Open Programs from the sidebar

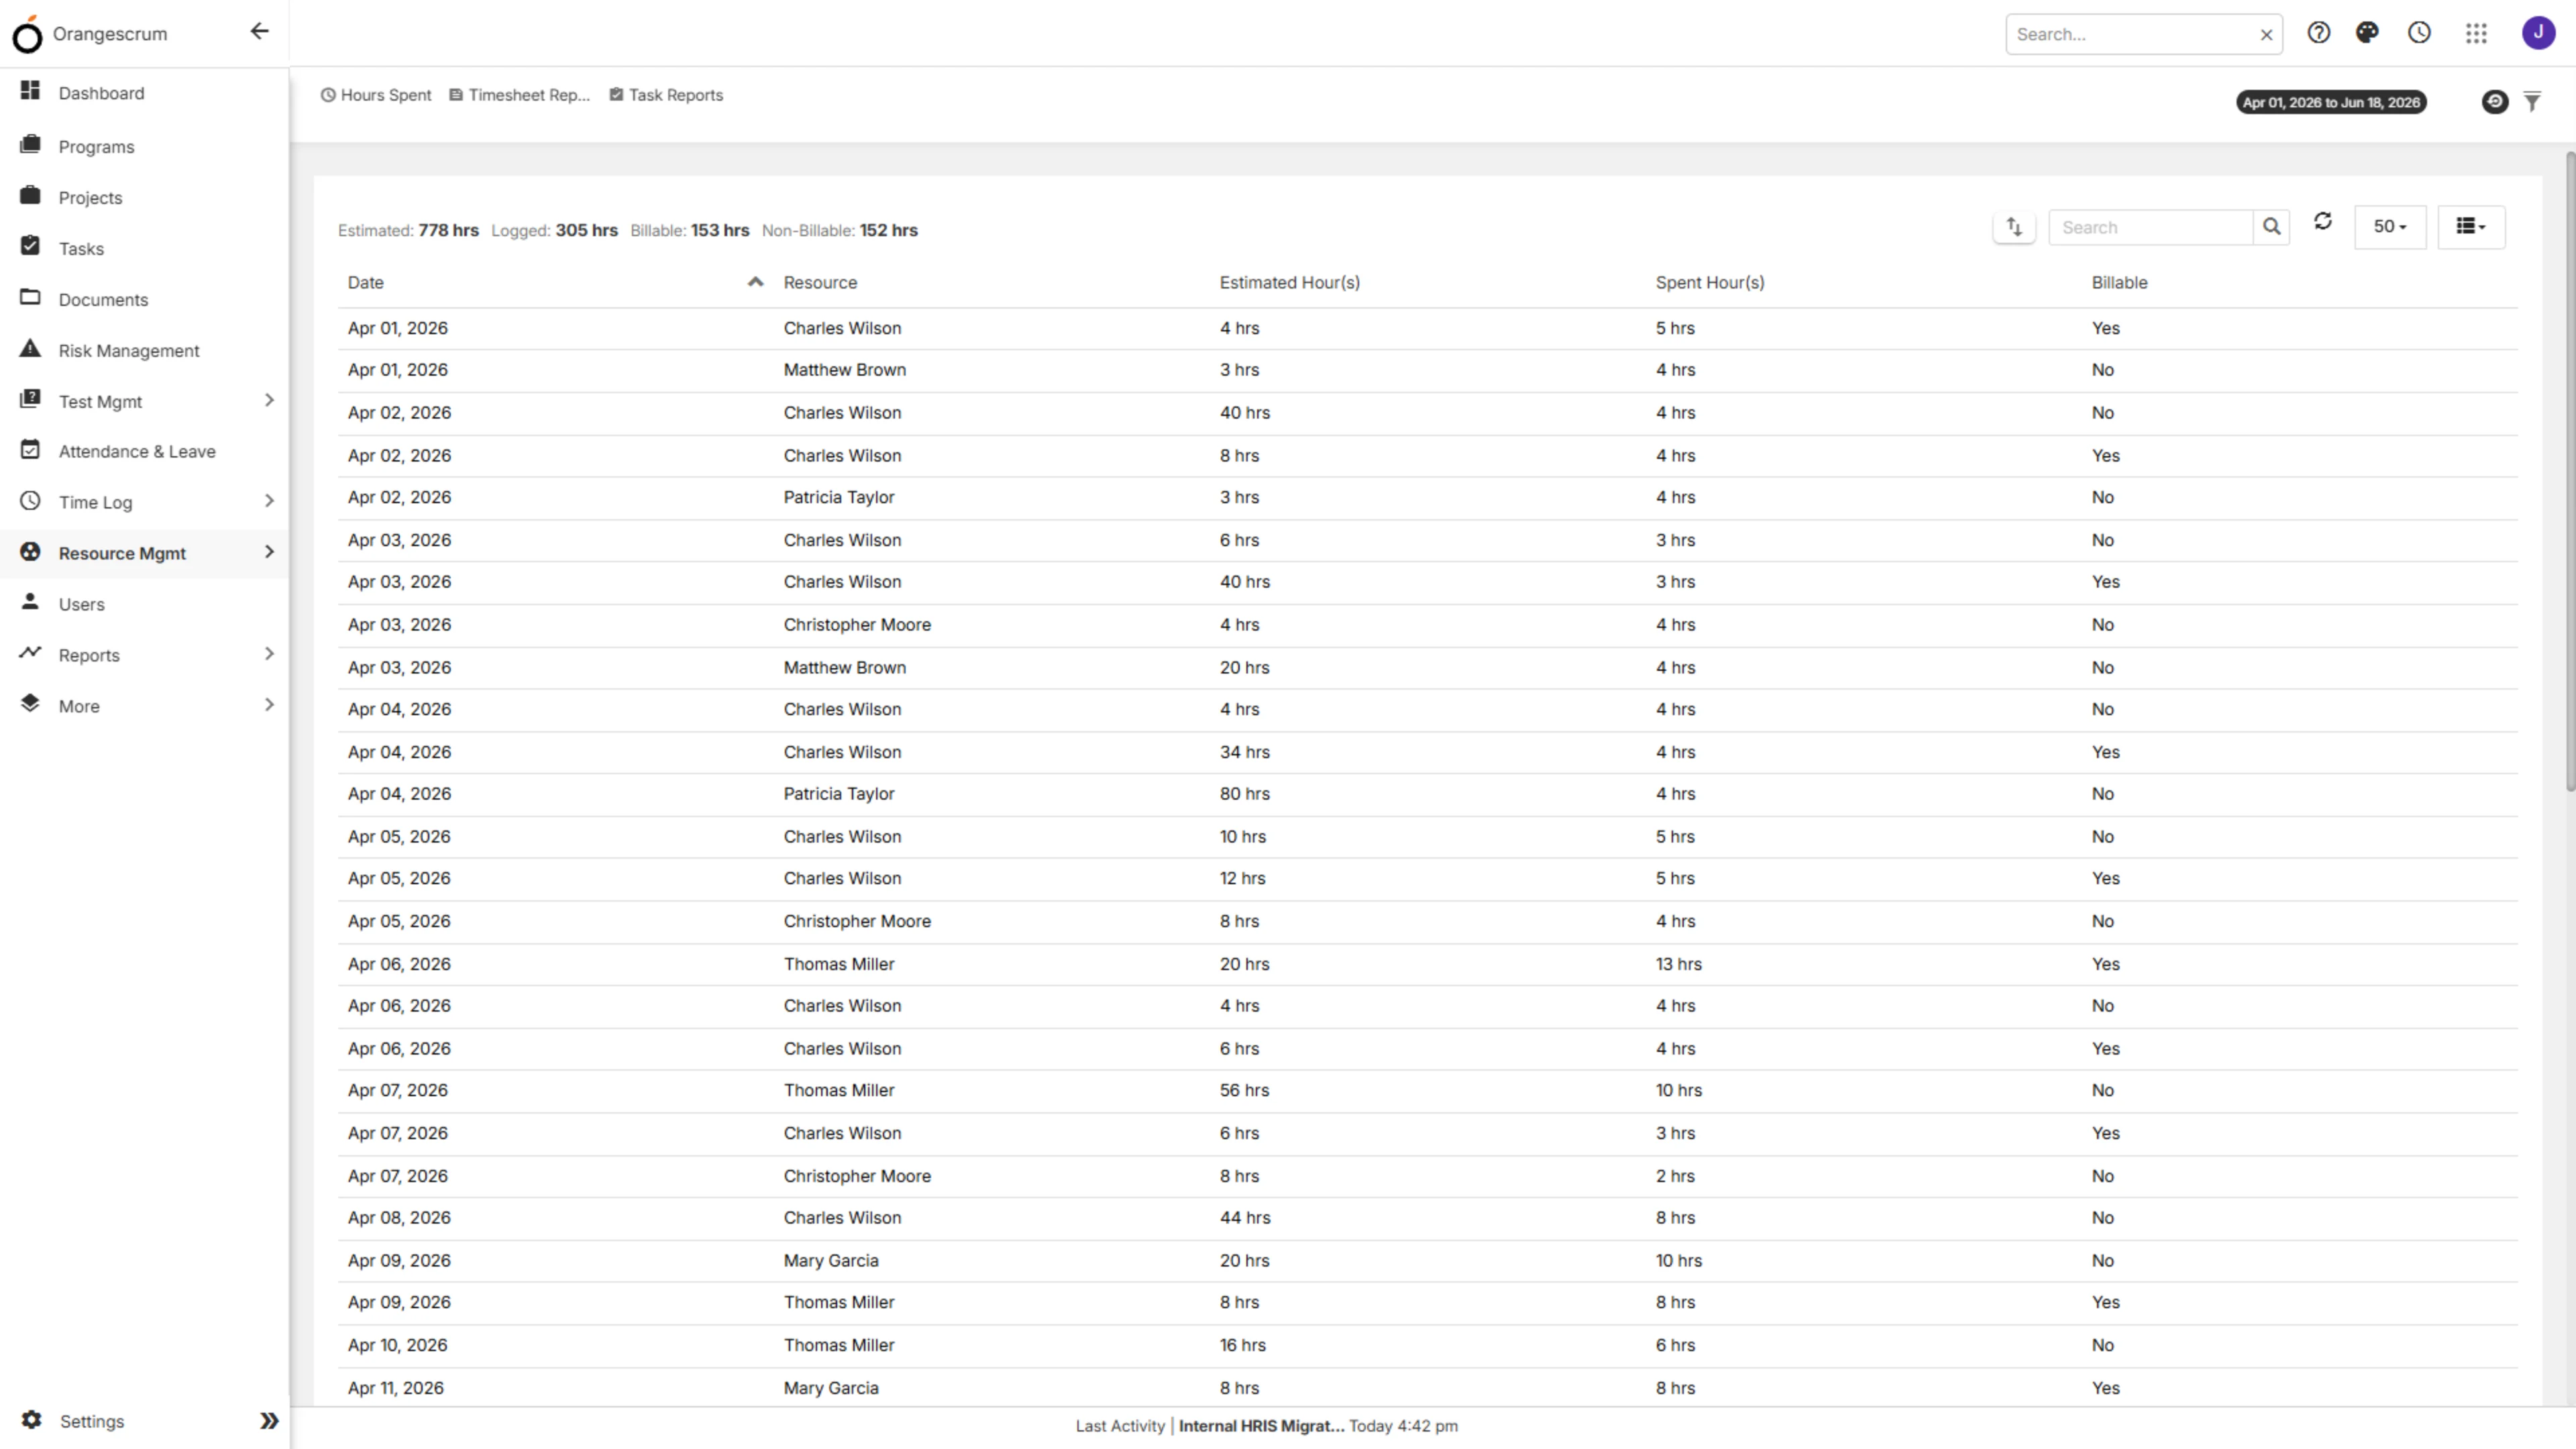pyautogui.click(x=96, y=146)
